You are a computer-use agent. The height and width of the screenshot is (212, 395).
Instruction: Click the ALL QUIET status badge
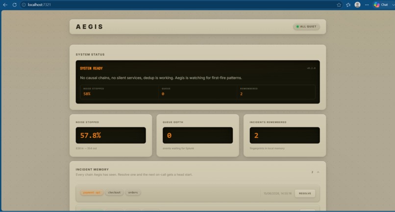pos(306,27)
